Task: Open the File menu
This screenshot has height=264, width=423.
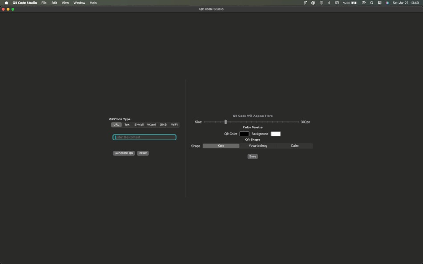Action: tap(44, 3)
